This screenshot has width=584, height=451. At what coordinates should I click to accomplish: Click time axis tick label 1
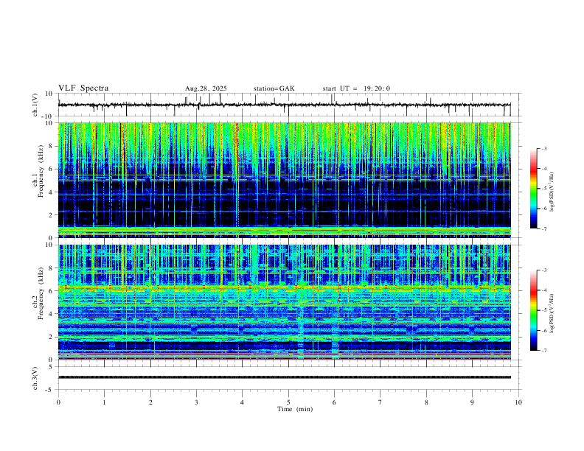105,402
